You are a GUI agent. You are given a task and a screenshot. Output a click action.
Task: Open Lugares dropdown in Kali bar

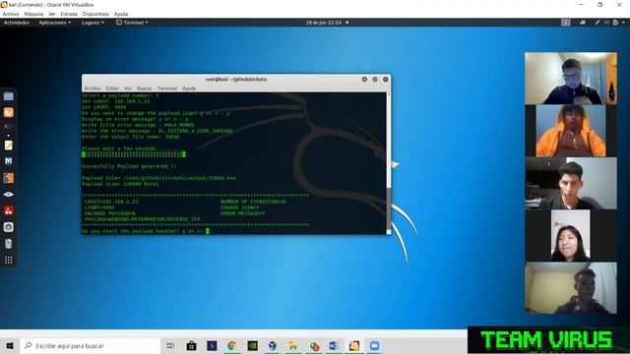(x=93, y=23)
